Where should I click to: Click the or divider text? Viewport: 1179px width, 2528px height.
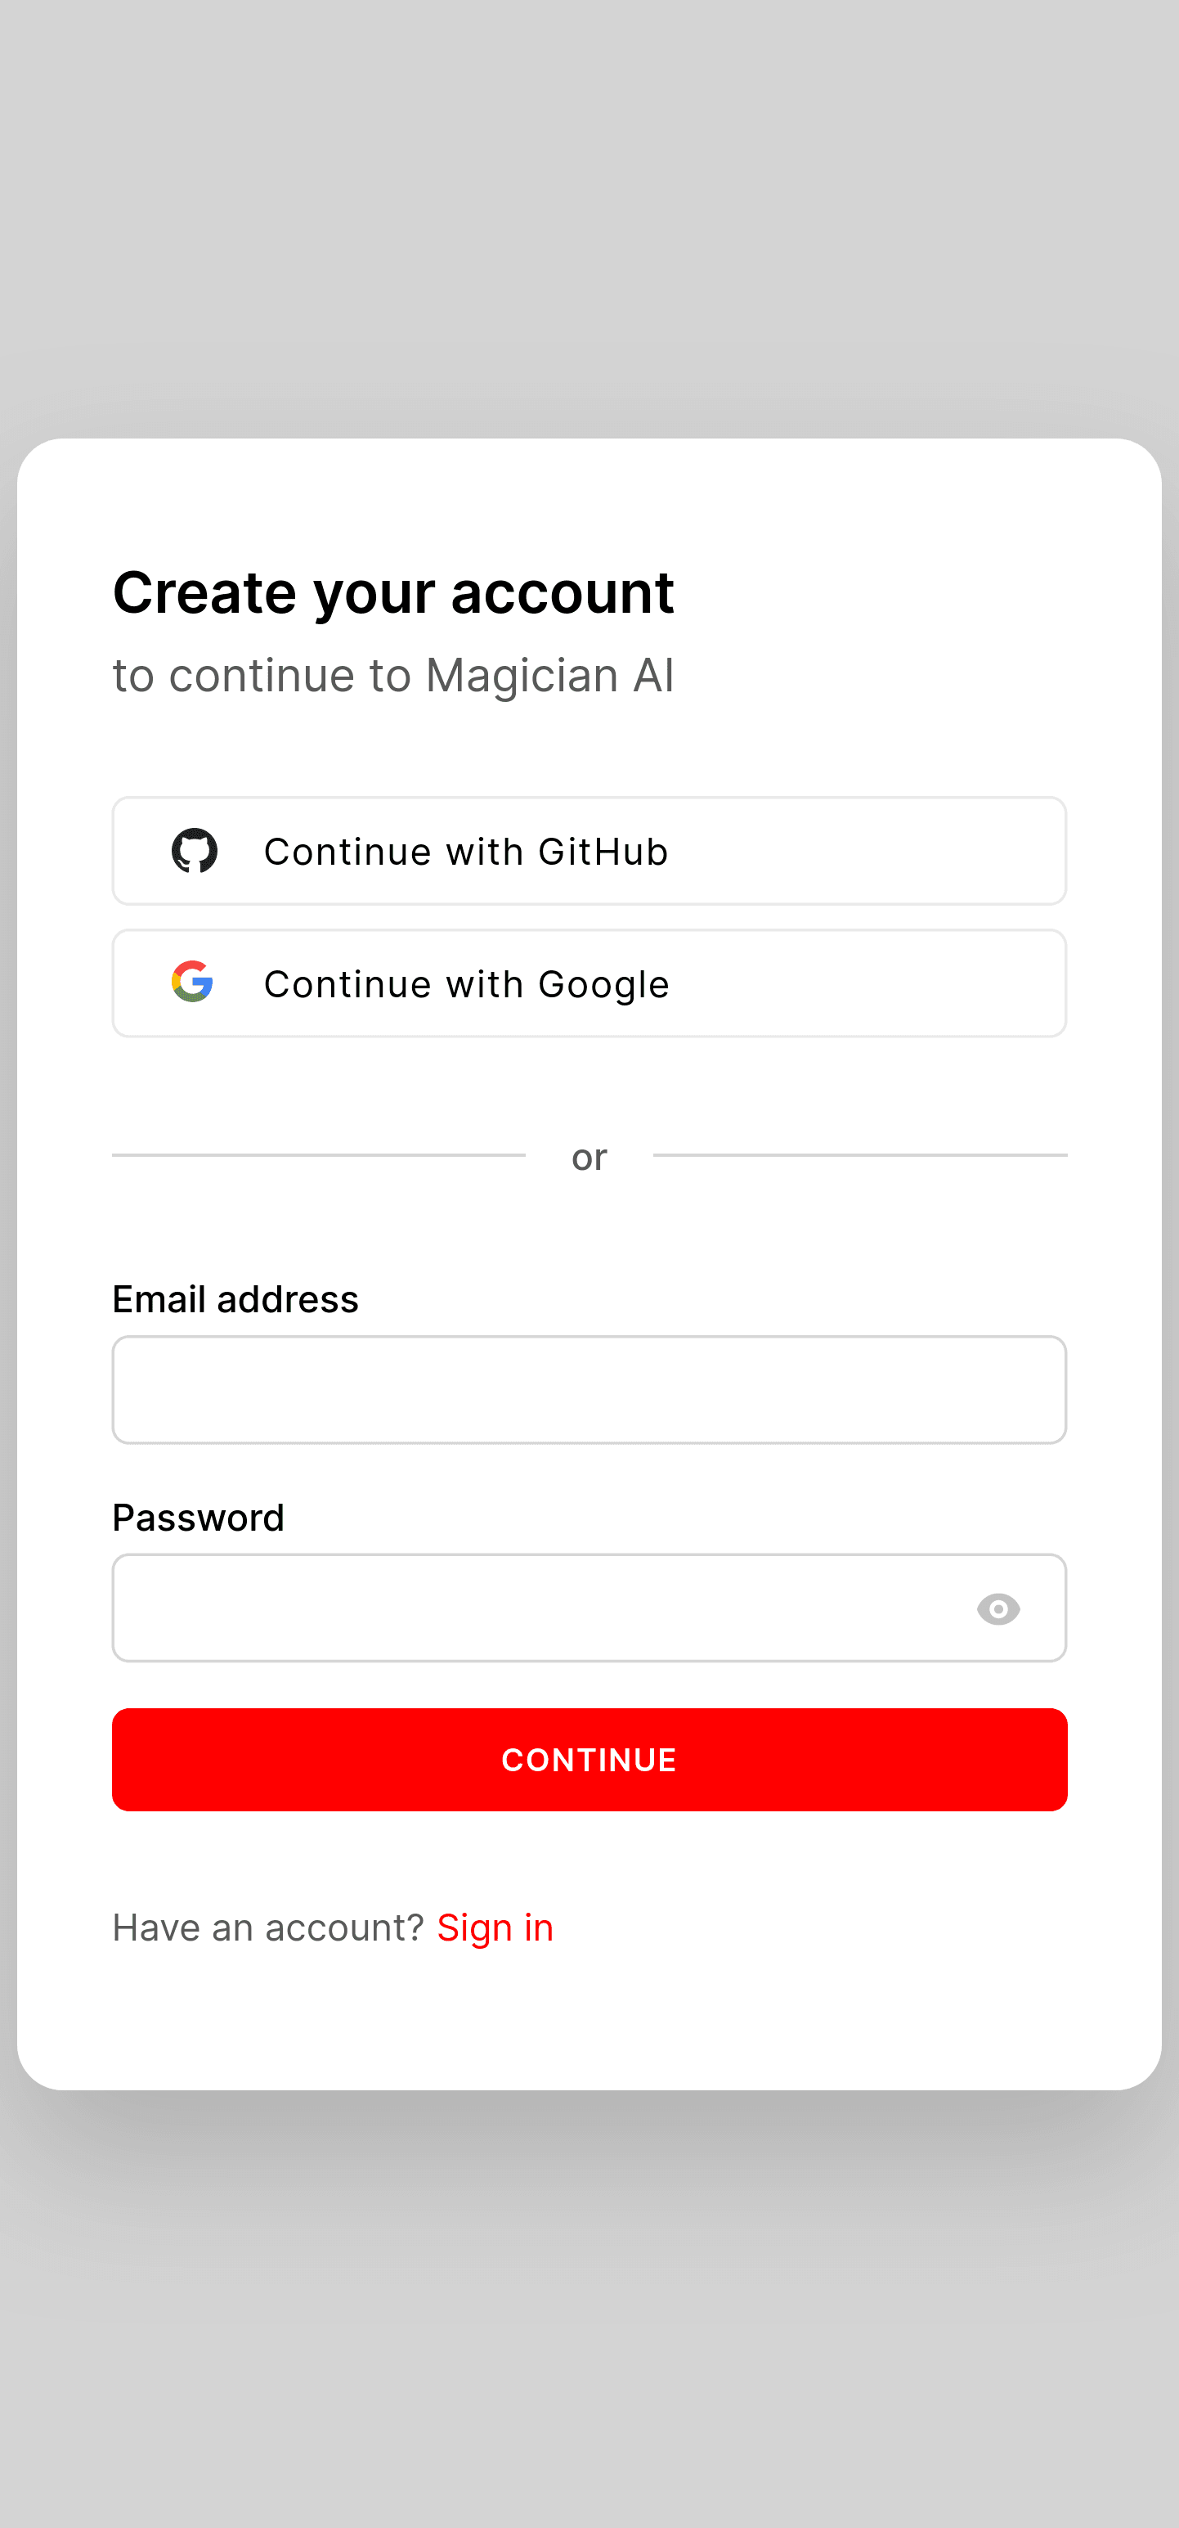(589, 1157)
